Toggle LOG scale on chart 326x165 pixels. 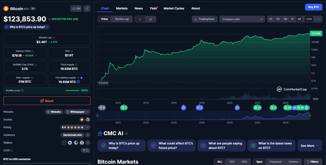(x=309, y=19)
